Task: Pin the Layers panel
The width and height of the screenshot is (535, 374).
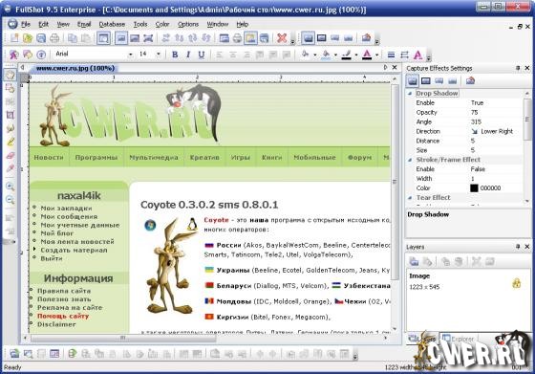Action: point(518,246)
